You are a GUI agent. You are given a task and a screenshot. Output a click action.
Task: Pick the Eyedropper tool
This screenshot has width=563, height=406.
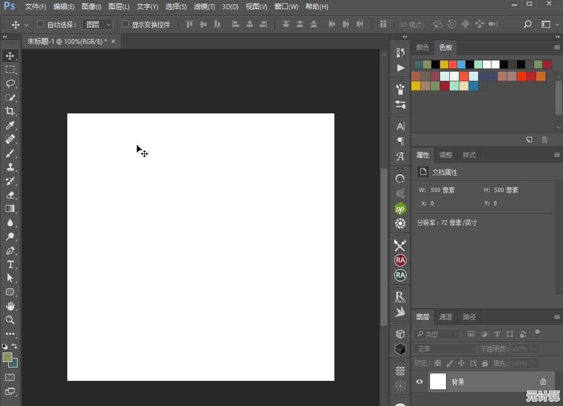pos(10,125)
